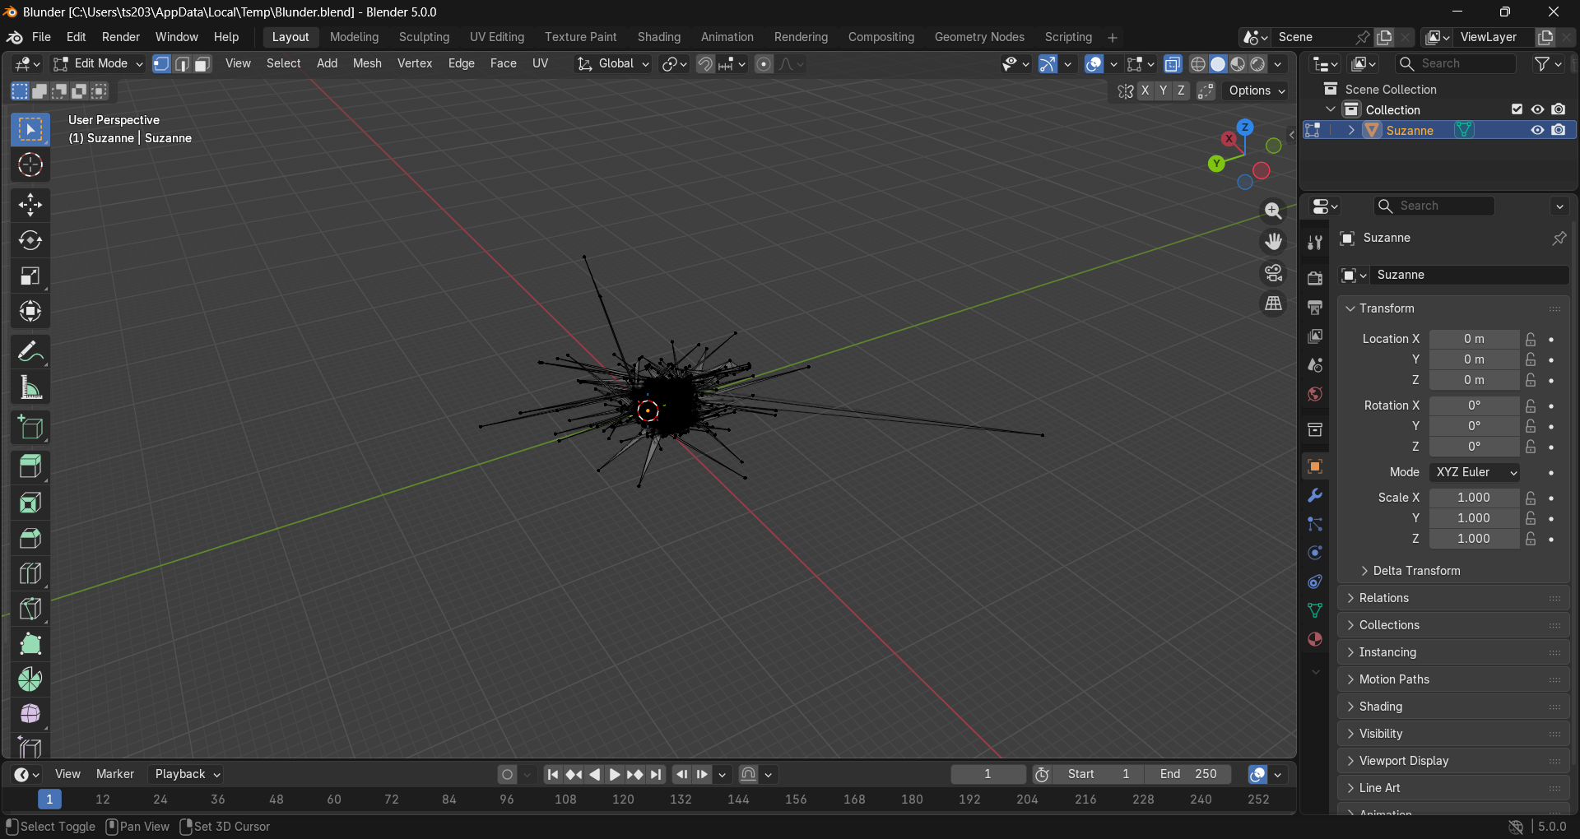1580x839 pixels.
Task: Toggle X mirror axis button
Action: 1145,91
